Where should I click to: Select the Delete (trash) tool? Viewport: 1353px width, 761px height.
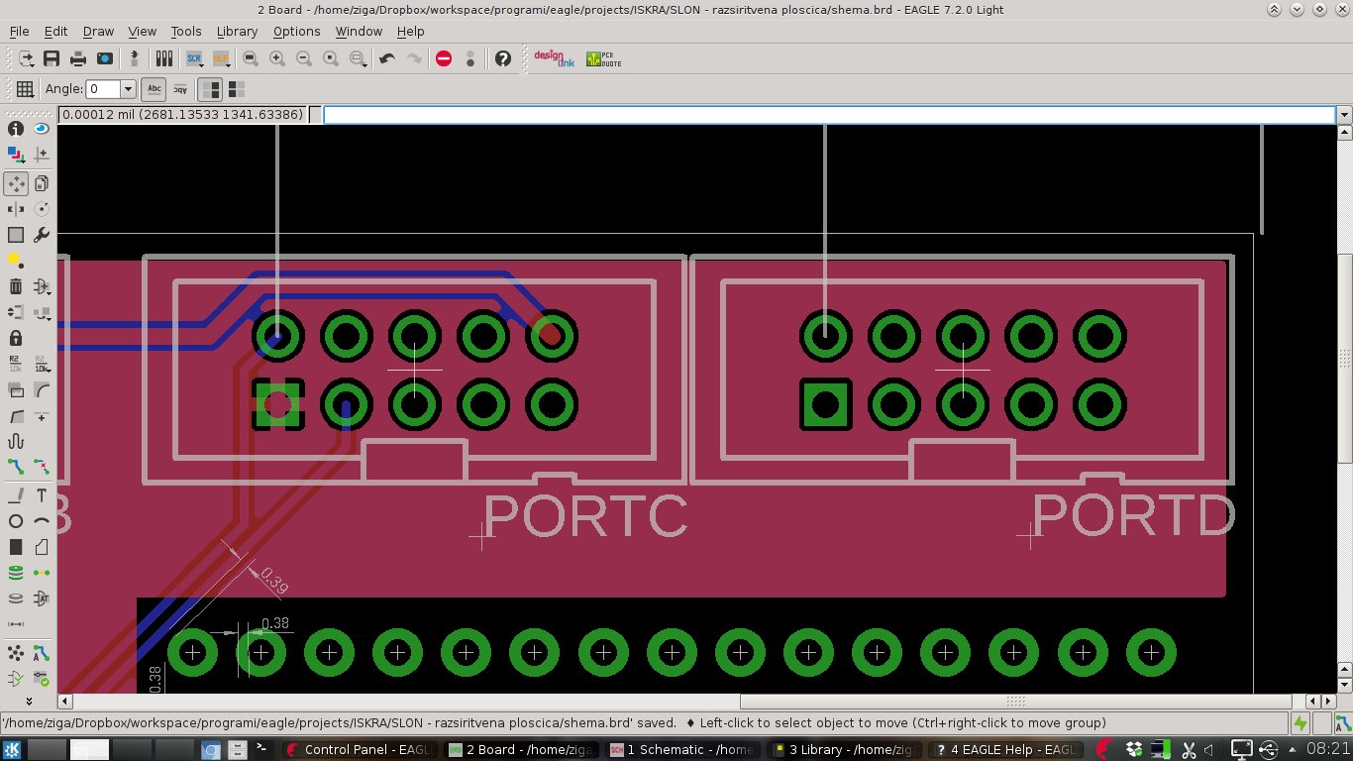[x=16, y=286]
